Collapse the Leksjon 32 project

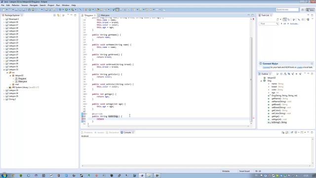[x=4, y=70]
